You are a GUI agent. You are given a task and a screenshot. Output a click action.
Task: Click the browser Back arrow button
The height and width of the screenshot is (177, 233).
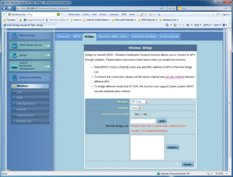(4, 8)
